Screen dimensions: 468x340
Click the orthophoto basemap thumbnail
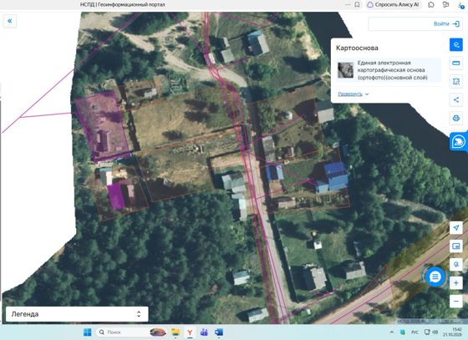coord(345,70)
